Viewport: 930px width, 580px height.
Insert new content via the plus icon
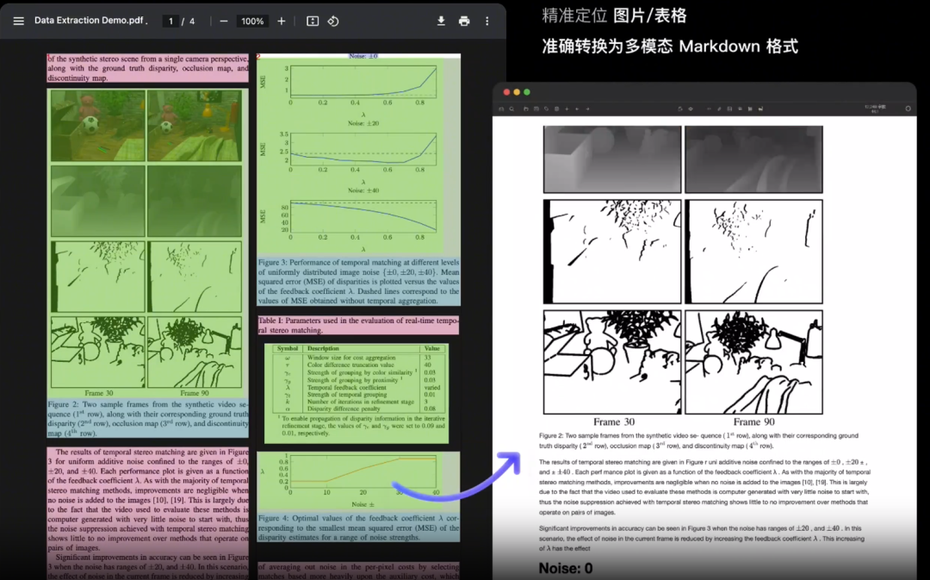565,108
